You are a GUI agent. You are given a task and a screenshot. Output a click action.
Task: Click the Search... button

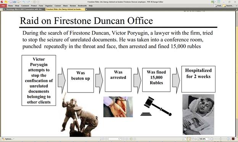tap(228, 6)
